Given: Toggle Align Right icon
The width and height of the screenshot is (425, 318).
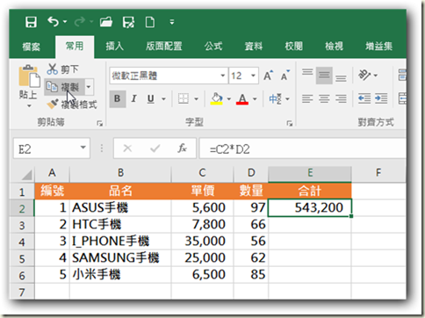Looking at the screenshot, I should point(341,99).
